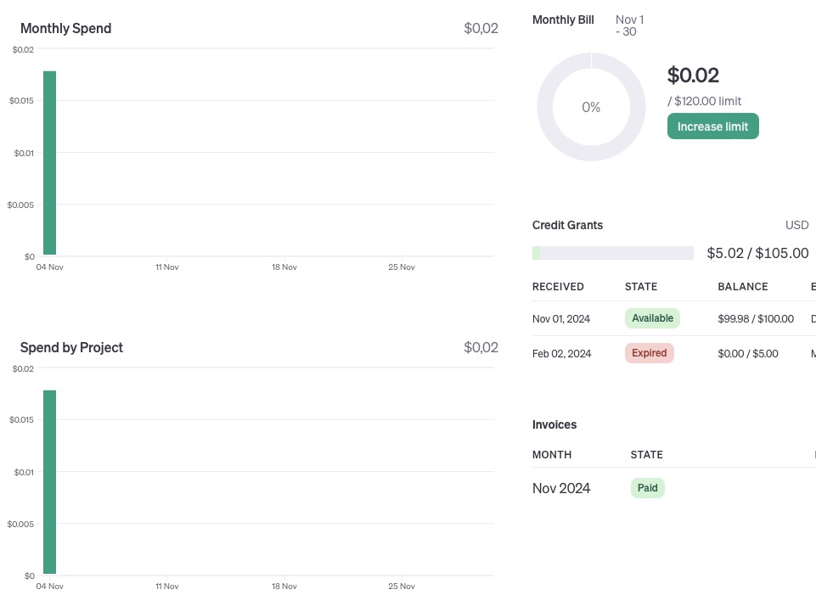Open the Nov 2024 invoice row
The height and width of the screenshot is (612, 816).
[x=561, y=488]
